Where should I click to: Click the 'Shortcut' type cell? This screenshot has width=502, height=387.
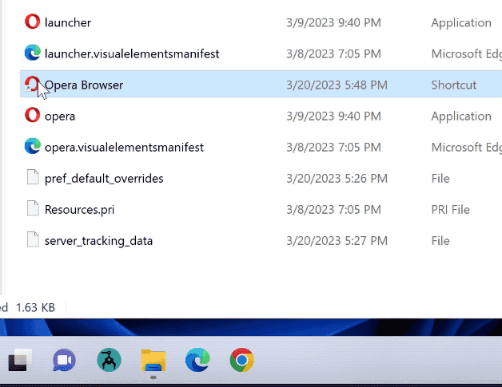tap(454, 85)
